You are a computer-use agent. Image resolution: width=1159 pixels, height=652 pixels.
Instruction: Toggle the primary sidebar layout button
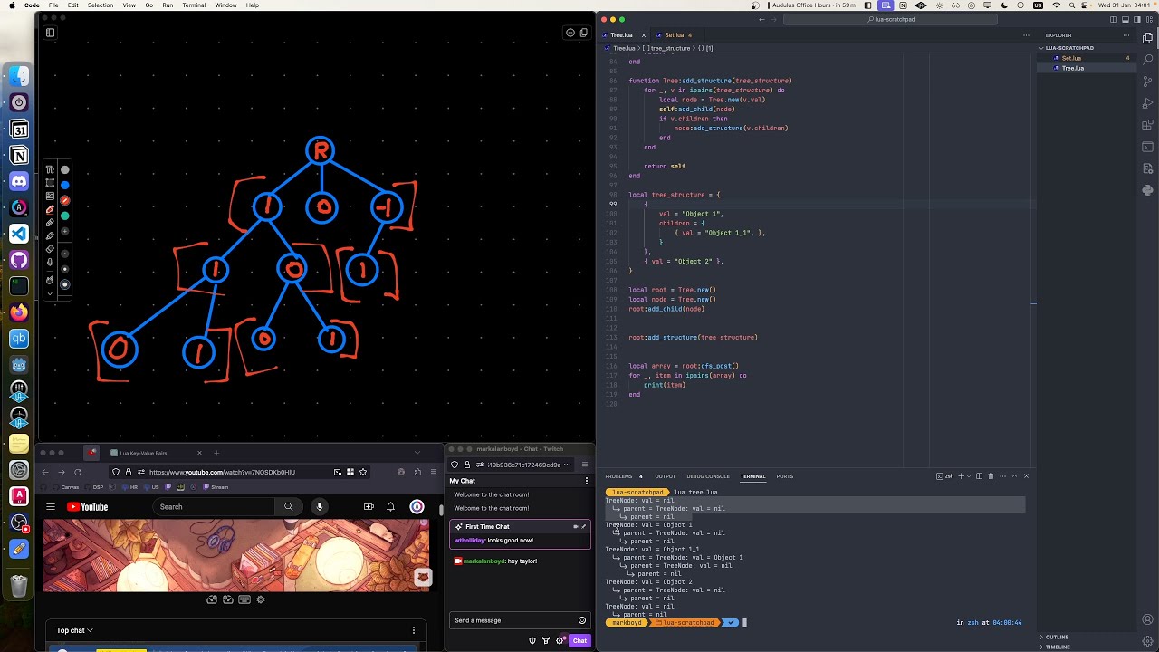click(1114, 19)
